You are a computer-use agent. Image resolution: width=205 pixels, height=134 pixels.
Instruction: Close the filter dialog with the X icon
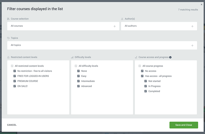202,5
